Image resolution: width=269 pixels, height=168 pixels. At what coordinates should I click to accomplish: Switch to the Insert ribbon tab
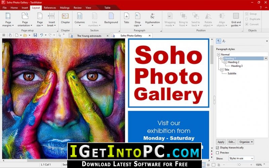25,8
